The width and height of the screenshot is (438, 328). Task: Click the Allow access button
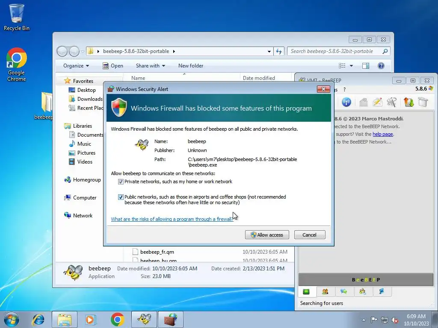tap(267, 235)
